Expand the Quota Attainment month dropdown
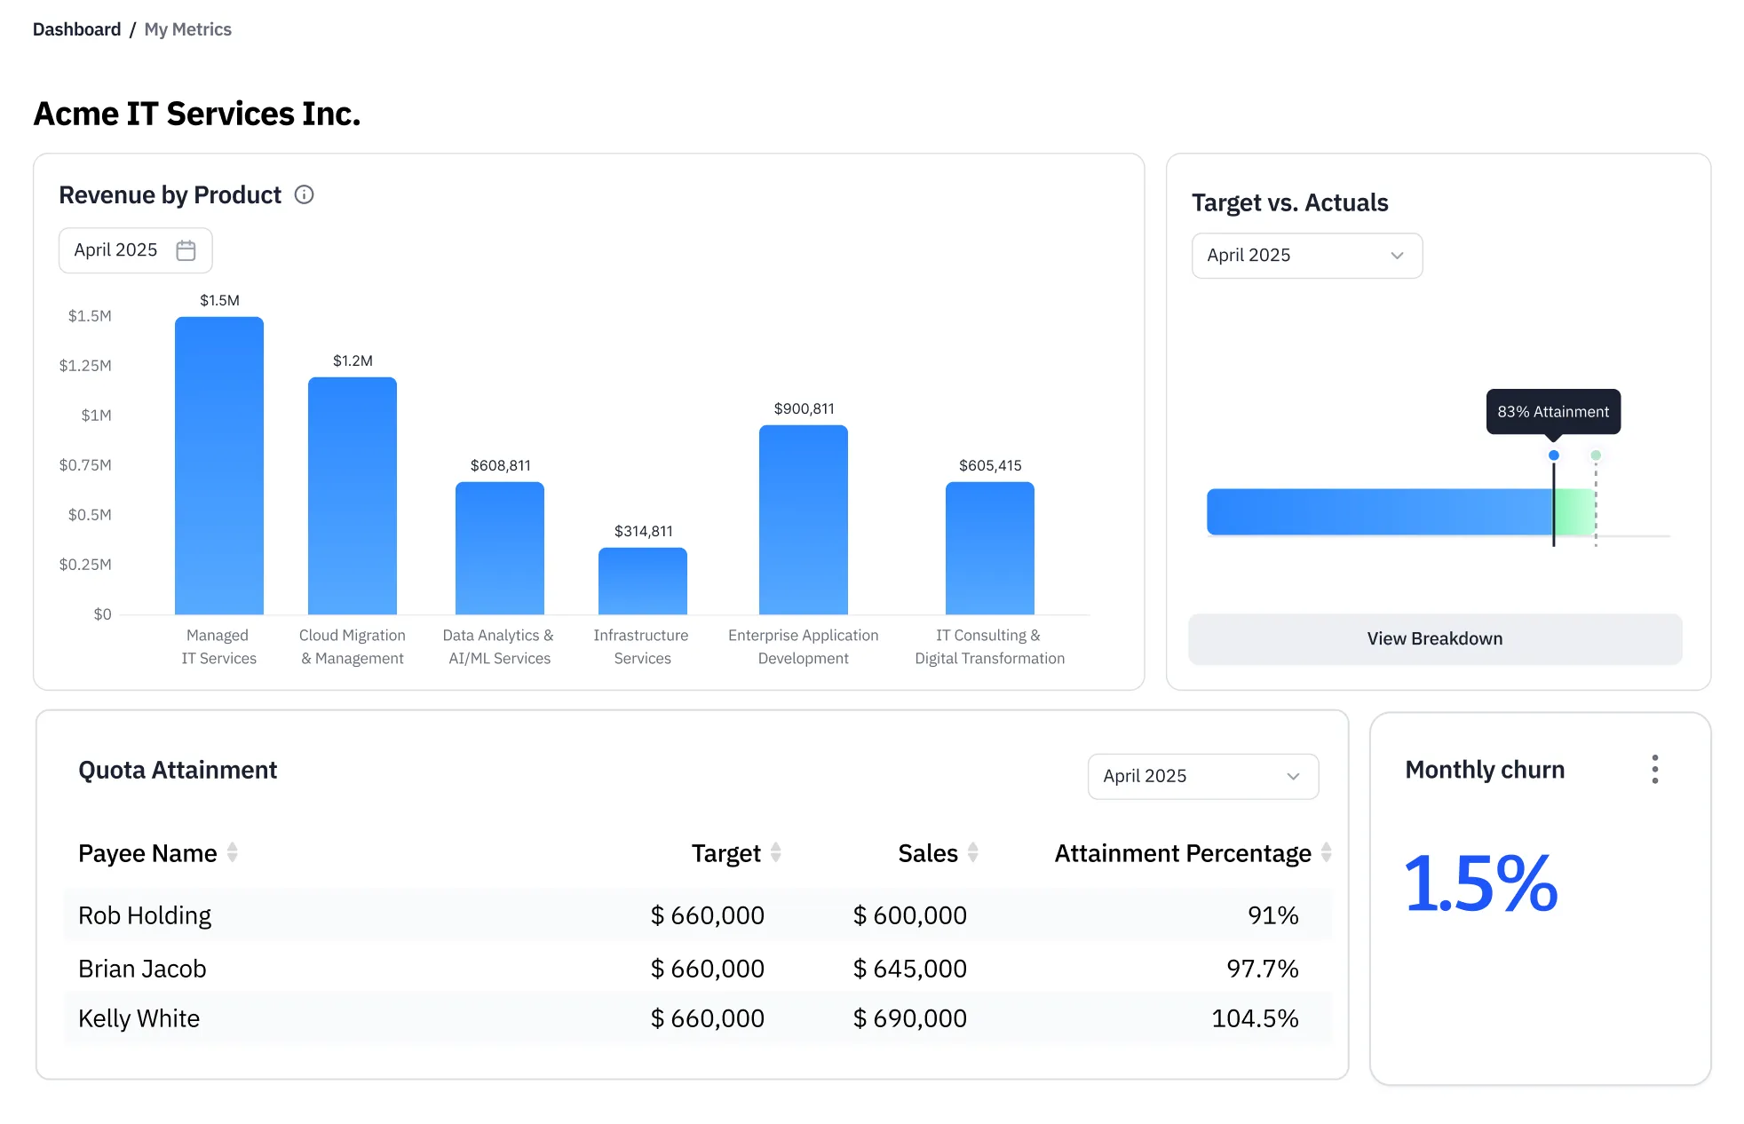1744x1124 pixels. pos(1203,776)
